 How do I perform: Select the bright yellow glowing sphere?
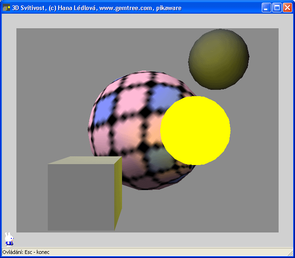coord(195,130)
